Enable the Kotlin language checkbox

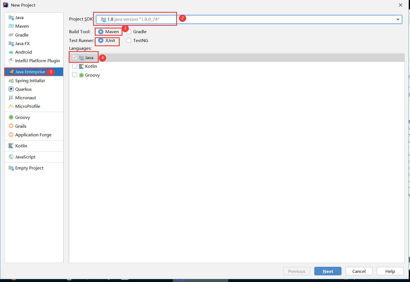click(x=75, y=66)
